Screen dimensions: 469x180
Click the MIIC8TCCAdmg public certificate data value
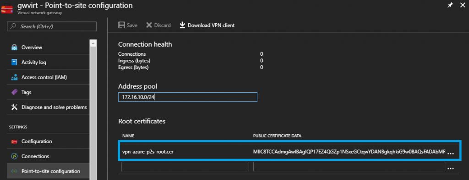pos(349,152)
